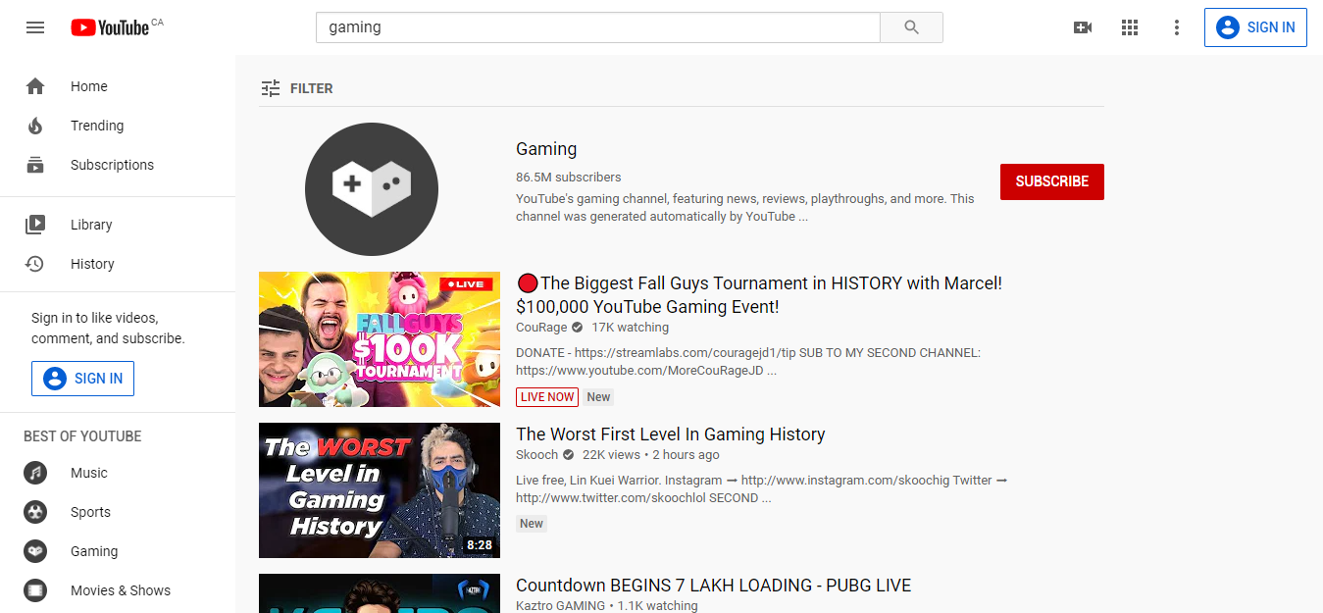Select Gaming in Best of YouTube
Image resolution: width=1323 pixels, height=613 pixels.
118,551
